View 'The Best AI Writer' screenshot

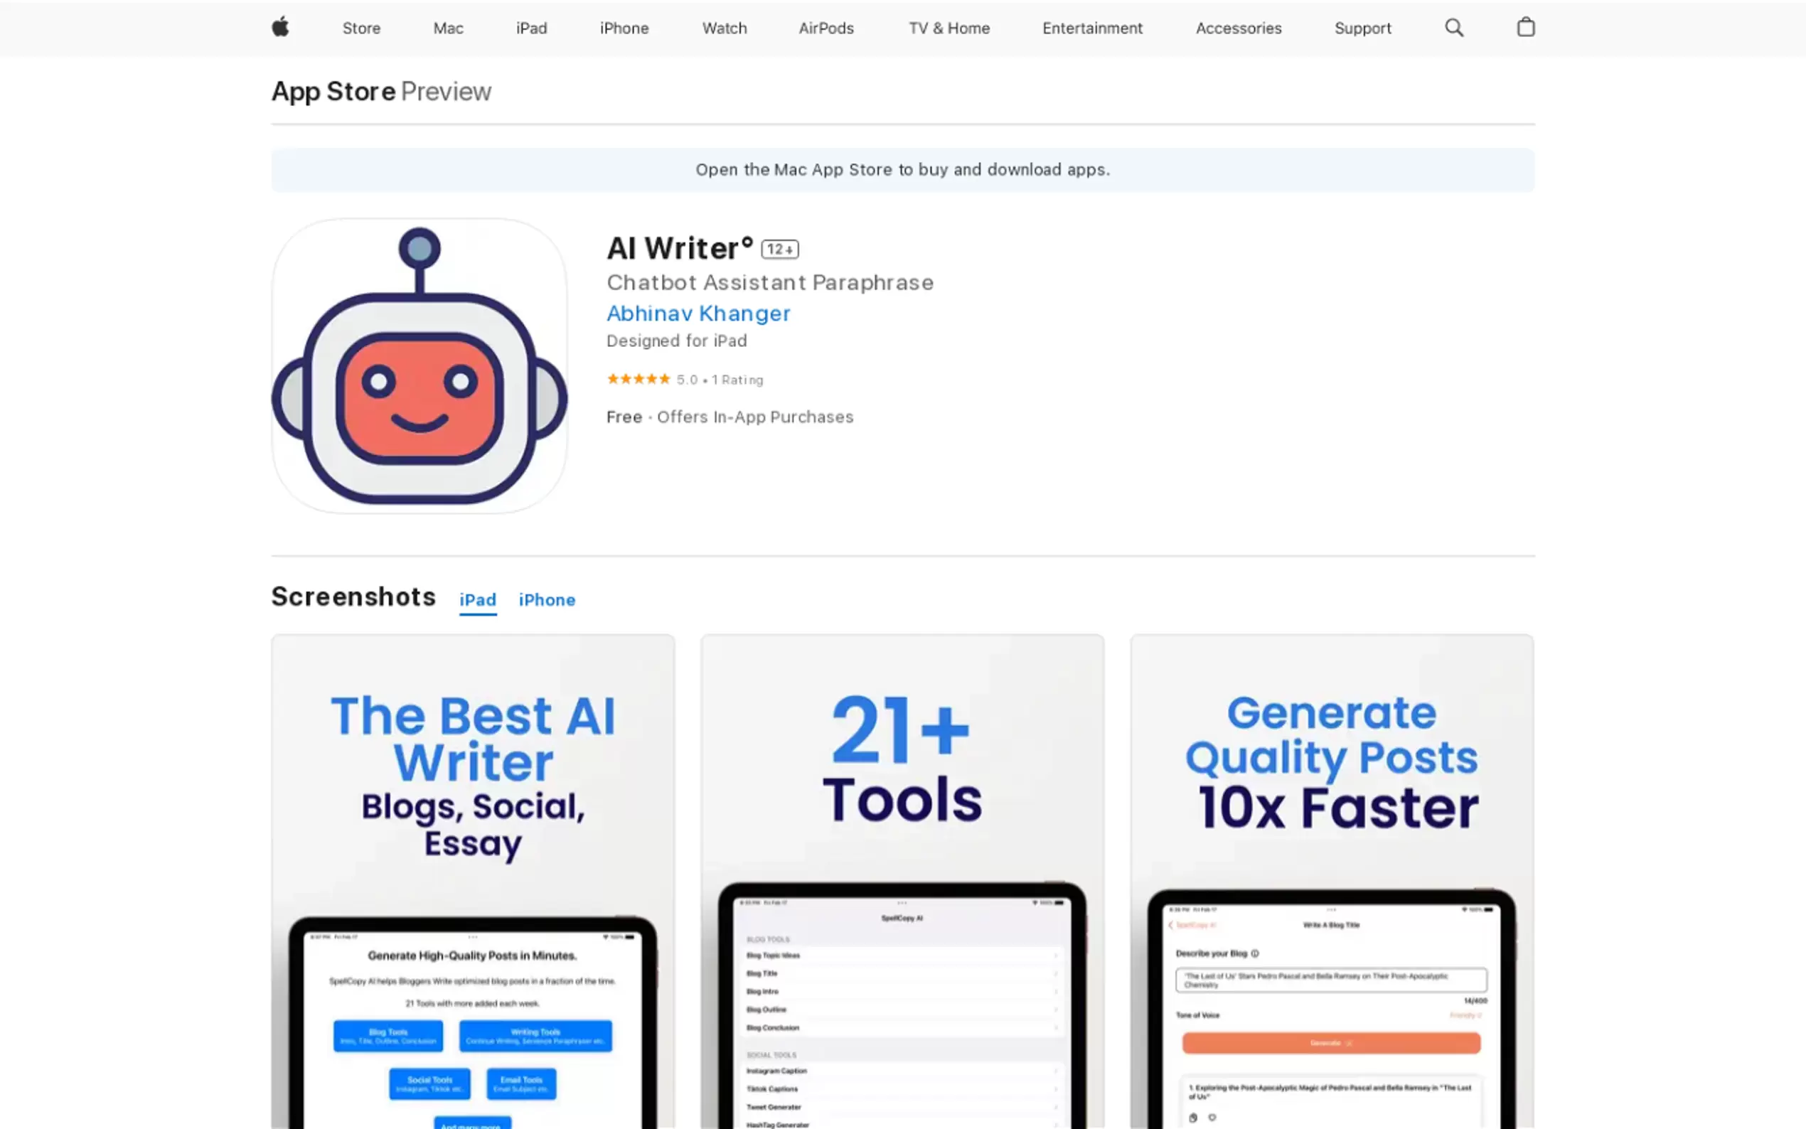click(x=473, y=881)
